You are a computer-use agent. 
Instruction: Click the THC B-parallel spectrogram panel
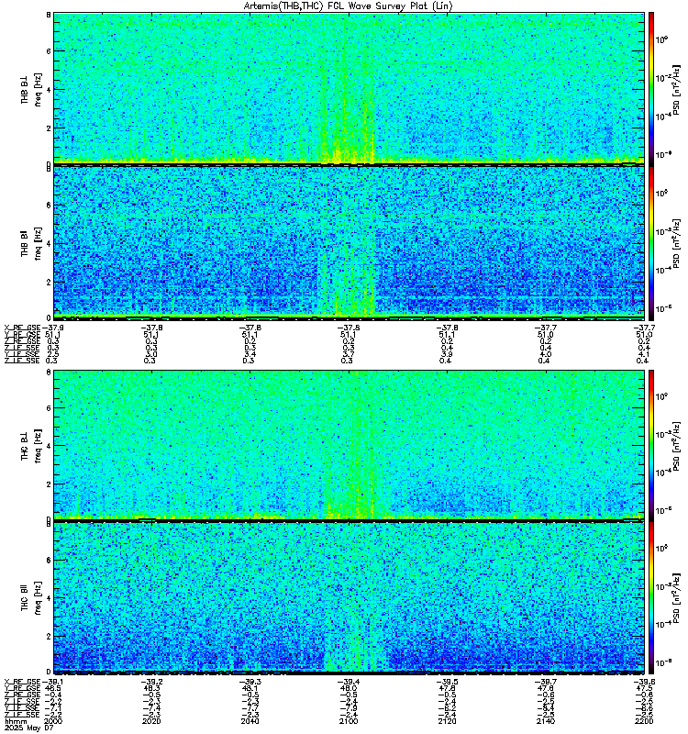click(349, 597)
